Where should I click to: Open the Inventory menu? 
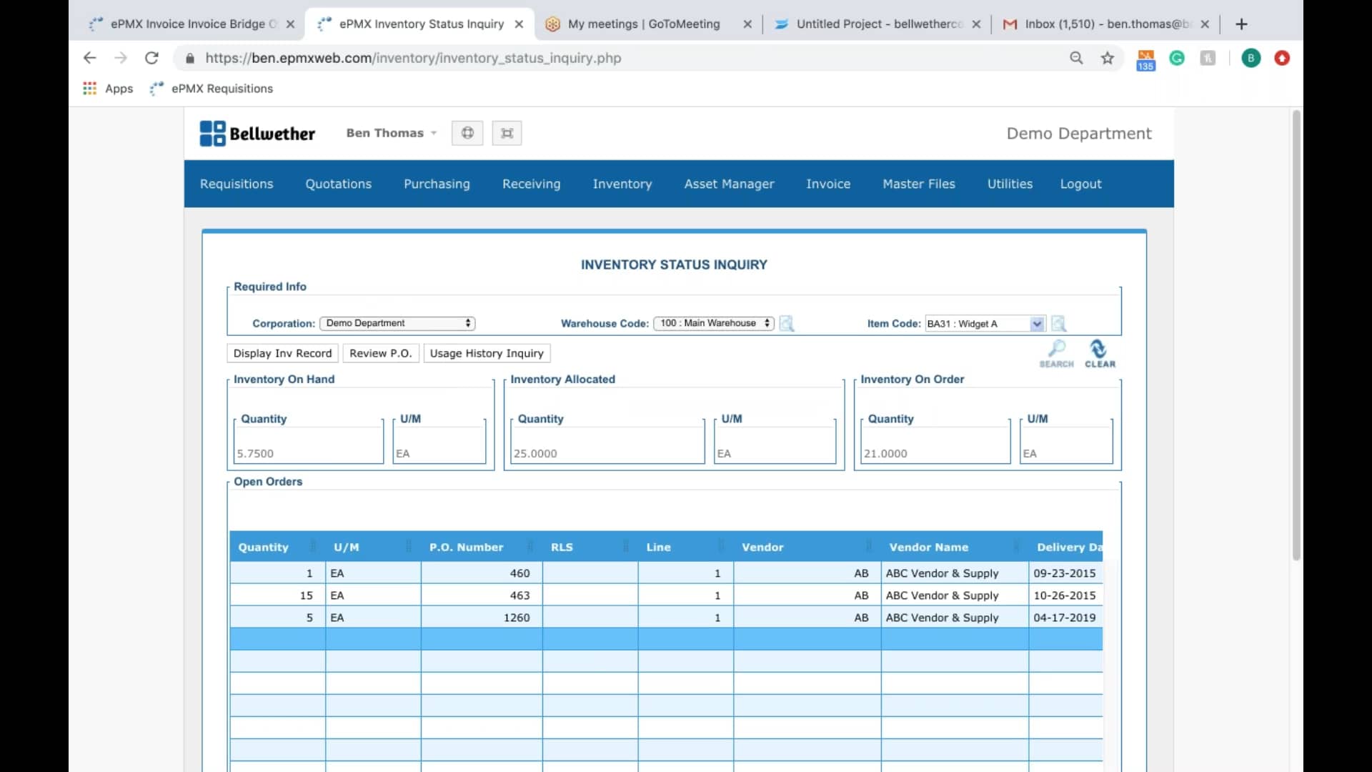(x=622, y=184)
